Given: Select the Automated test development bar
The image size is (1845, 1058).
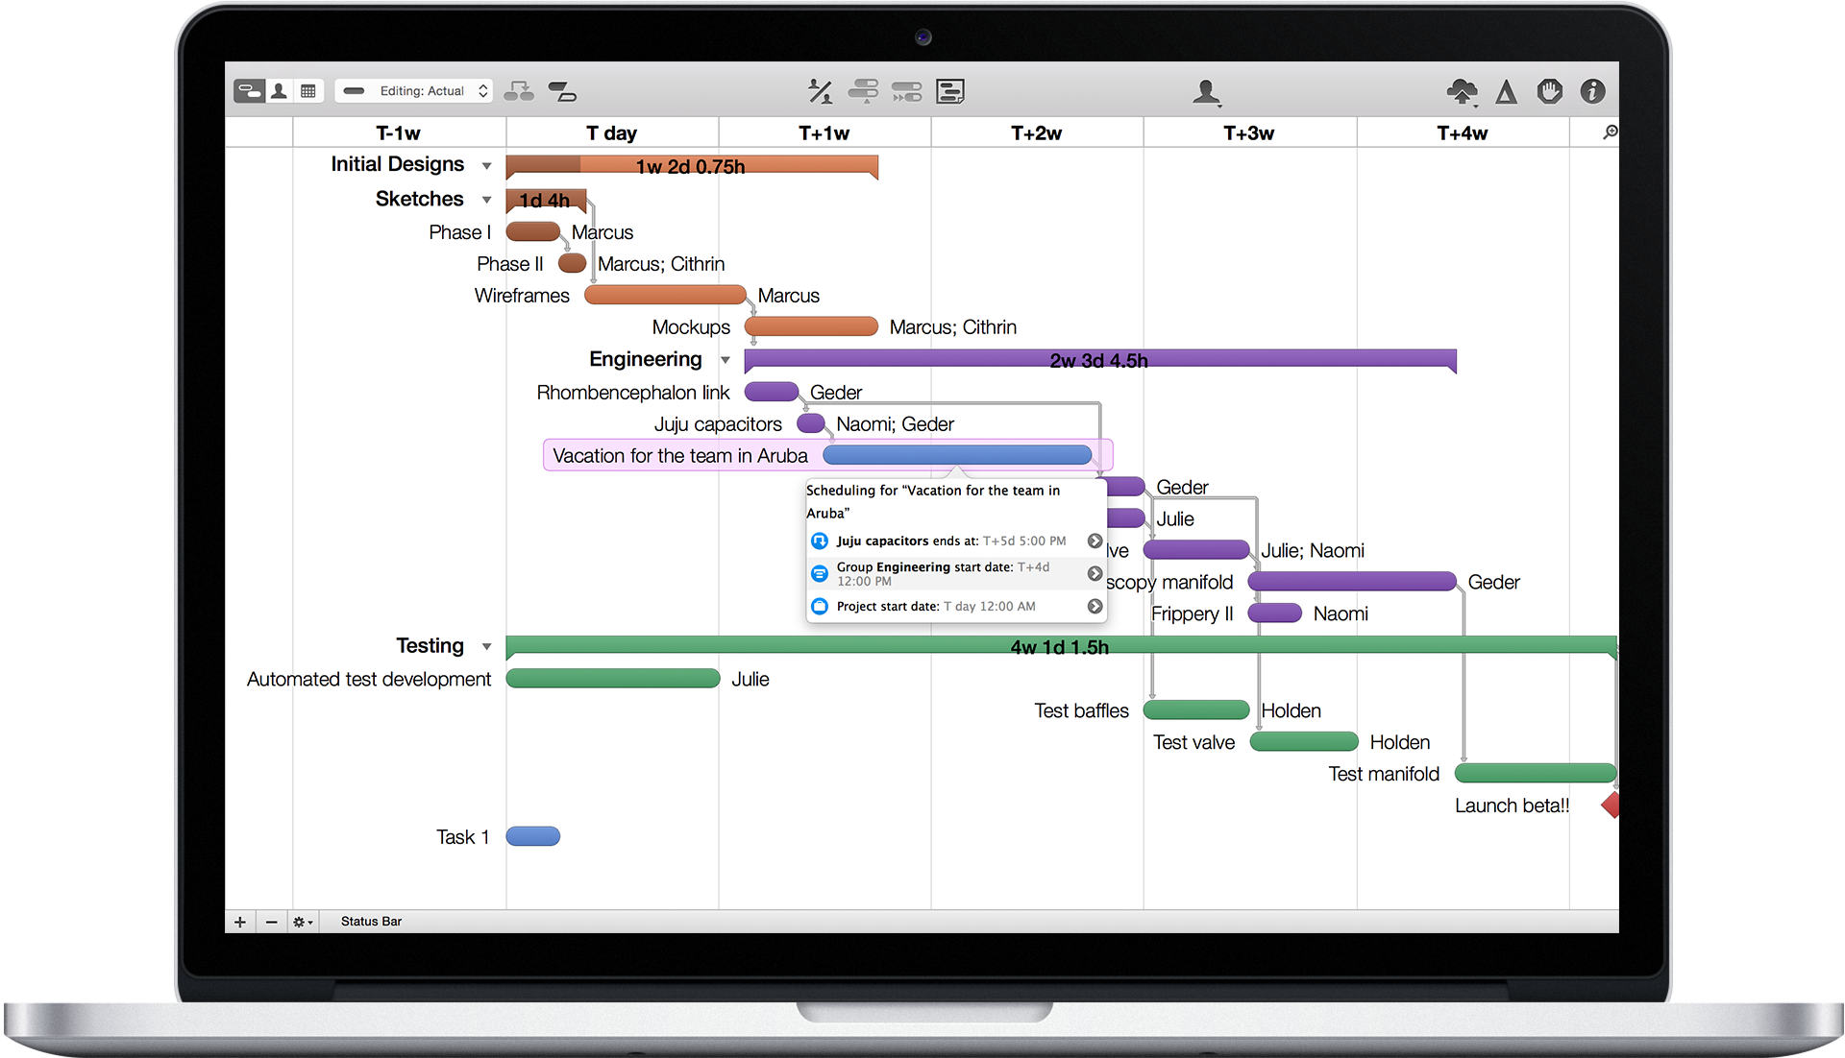Looking at the screenshot, I should [x=613, y=679].
